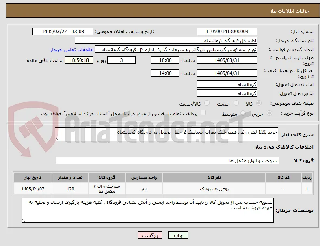Screen dimensions: 320x246
Task: Click the request creator field تورج سمکویی
Action: point(176,50)
